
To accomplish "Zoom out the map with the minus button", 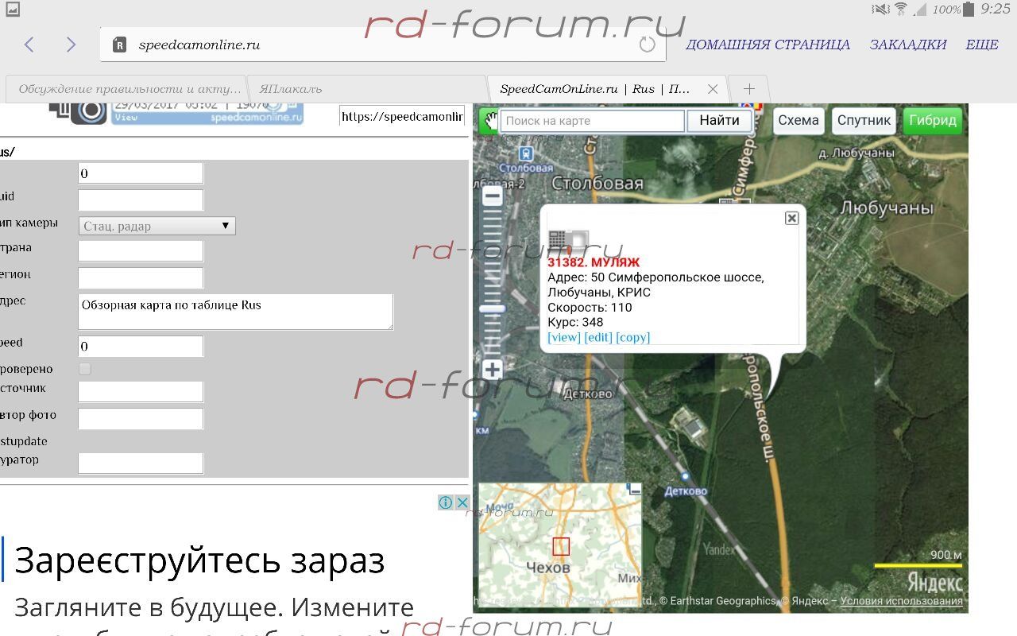I will pos(493,196).
